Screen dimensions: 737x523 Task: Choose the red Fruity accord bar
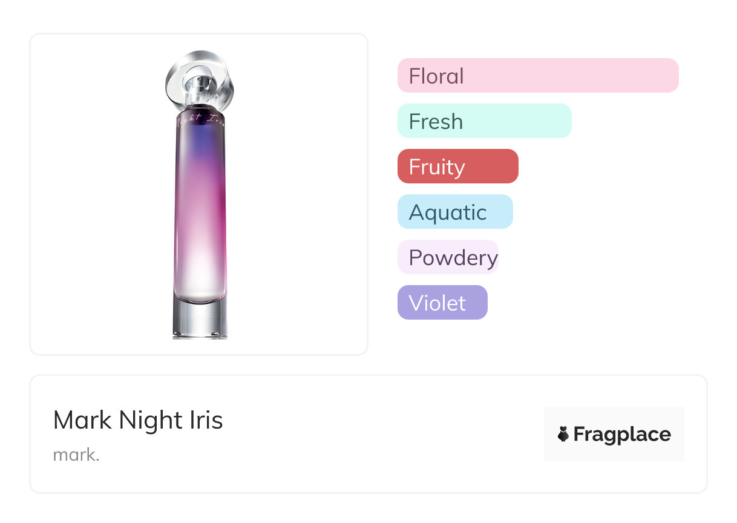[457, 166]
